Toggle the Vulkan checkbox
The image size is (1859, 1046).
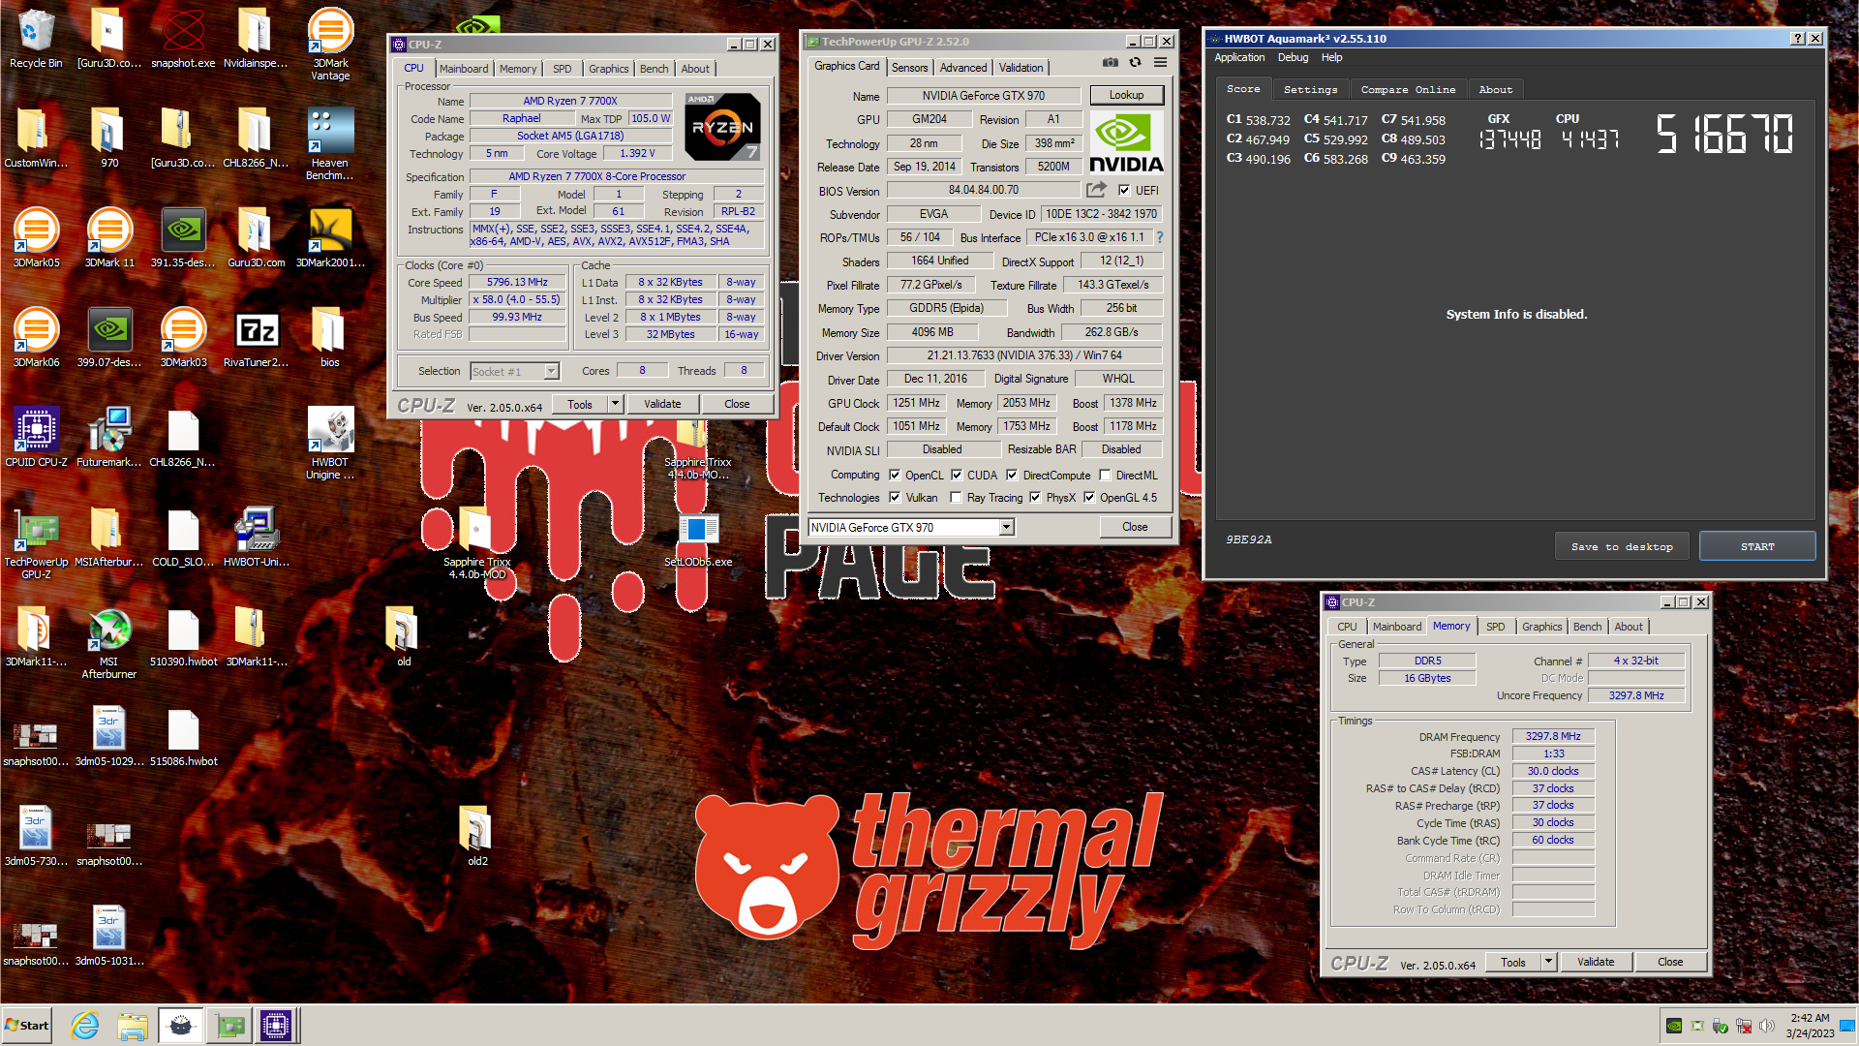[x=895, y=497]
